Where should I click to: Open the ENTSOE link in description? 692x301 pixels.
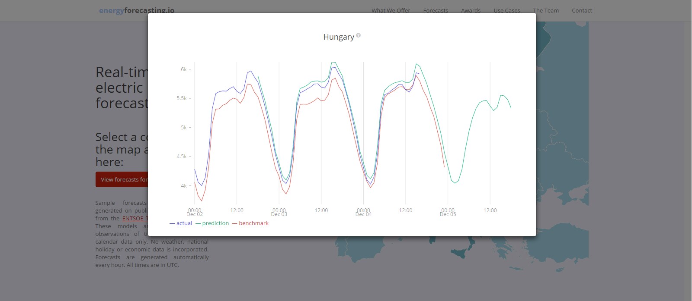pyautogui.click(x=135, y=219)
